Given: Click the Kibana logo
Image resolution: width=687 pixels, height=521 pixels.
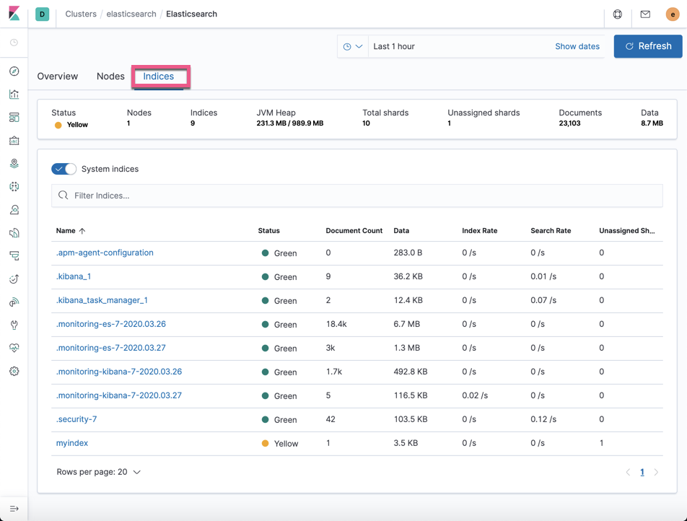Looking at the screenshot, I should coord(14,14).
